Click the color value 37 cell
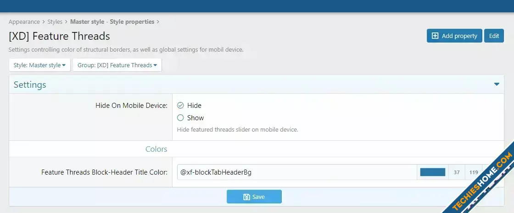The image size is (514, 213). click(457, 172)
